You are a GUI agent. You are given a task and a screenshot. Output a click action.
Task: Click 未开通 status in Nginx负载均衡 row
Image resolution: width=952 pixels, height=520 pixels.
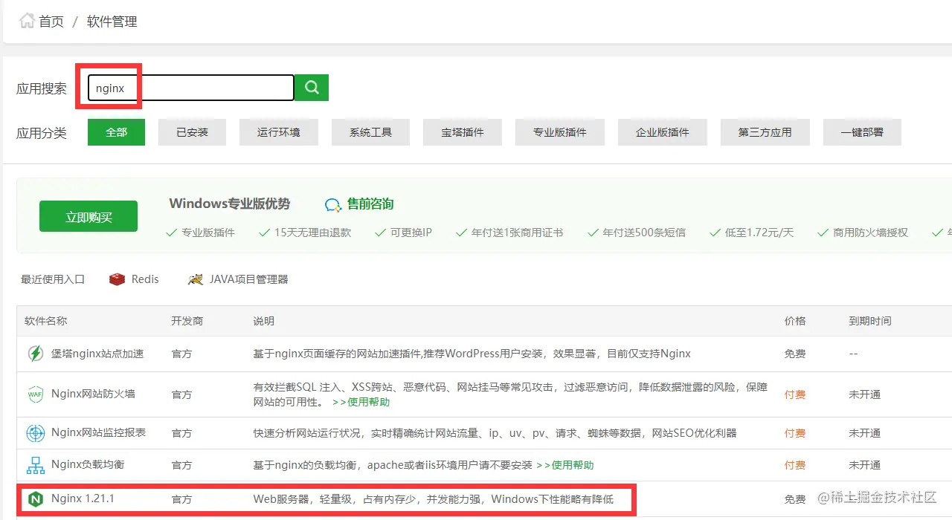coord(865,465)
